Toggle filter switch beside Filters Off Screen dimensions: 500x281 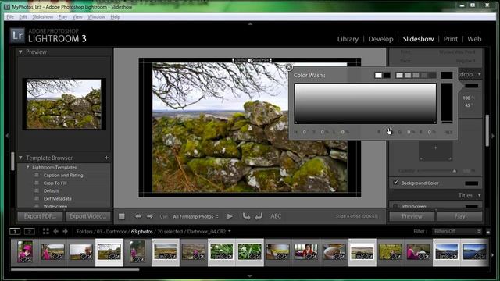point(487,232)
